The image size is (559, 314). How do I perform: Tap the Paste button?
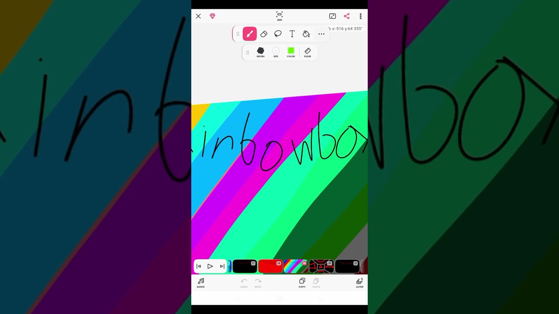pos(316,283)
